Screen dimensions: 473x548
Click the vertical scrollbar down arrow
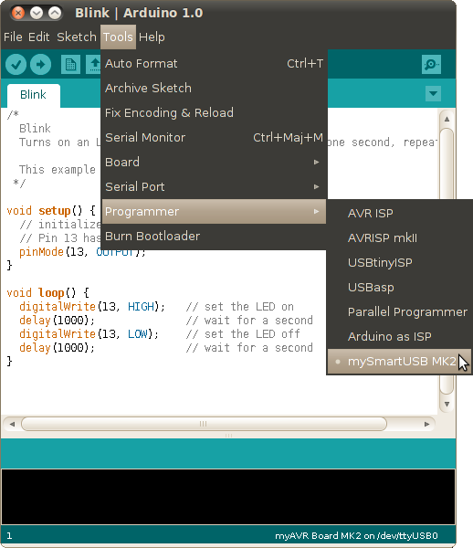click(447, 404)
